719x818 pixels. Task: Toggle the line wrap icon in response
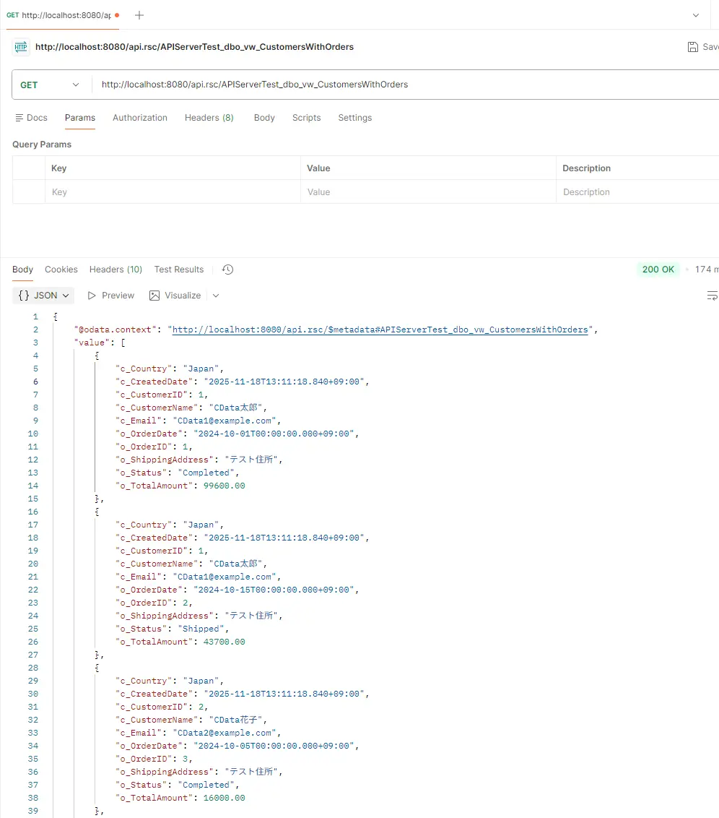(x=712, y=296)
